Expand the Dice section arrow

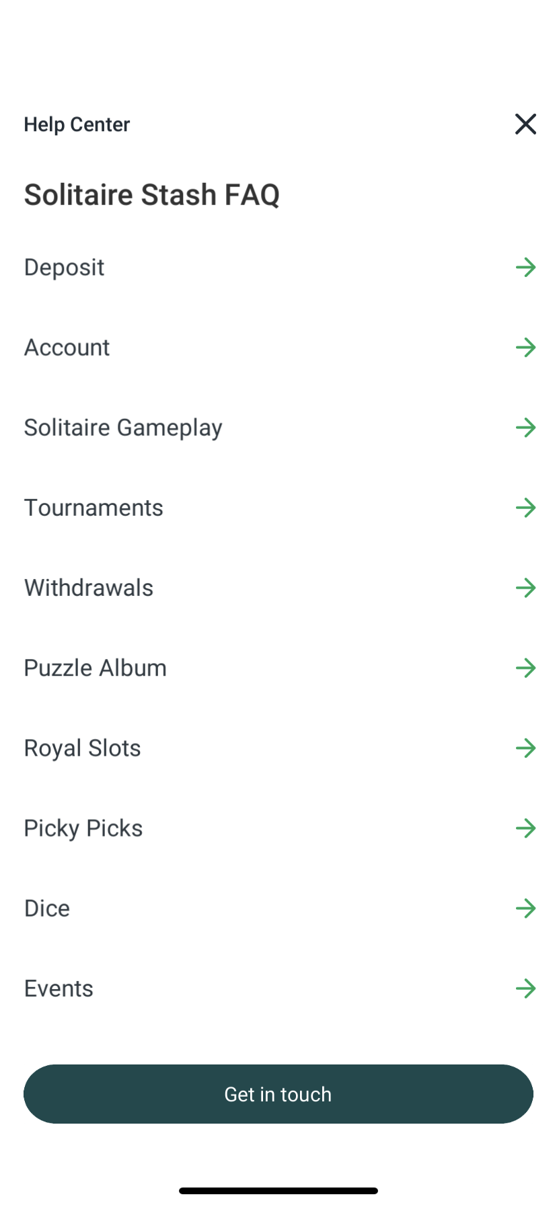pyautogui.click(x=525, y=908)
